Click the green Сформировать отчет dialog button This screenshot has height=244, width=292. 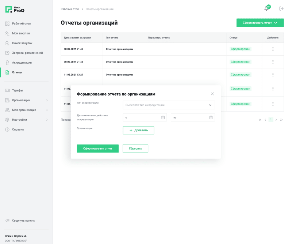97,149
